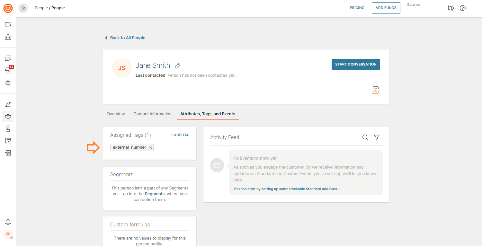Click the JS profile avatar
This screenshot has height=246, width=482.
122,68
